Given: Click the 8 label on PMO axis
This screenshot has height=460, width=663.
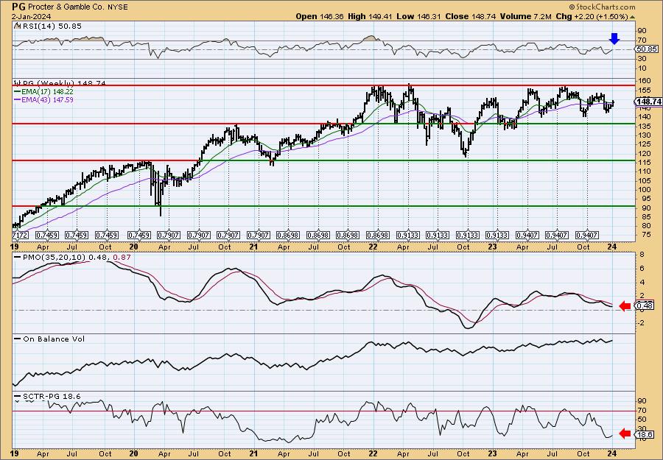Looking at the screenshot, I should tap(642, 255).
